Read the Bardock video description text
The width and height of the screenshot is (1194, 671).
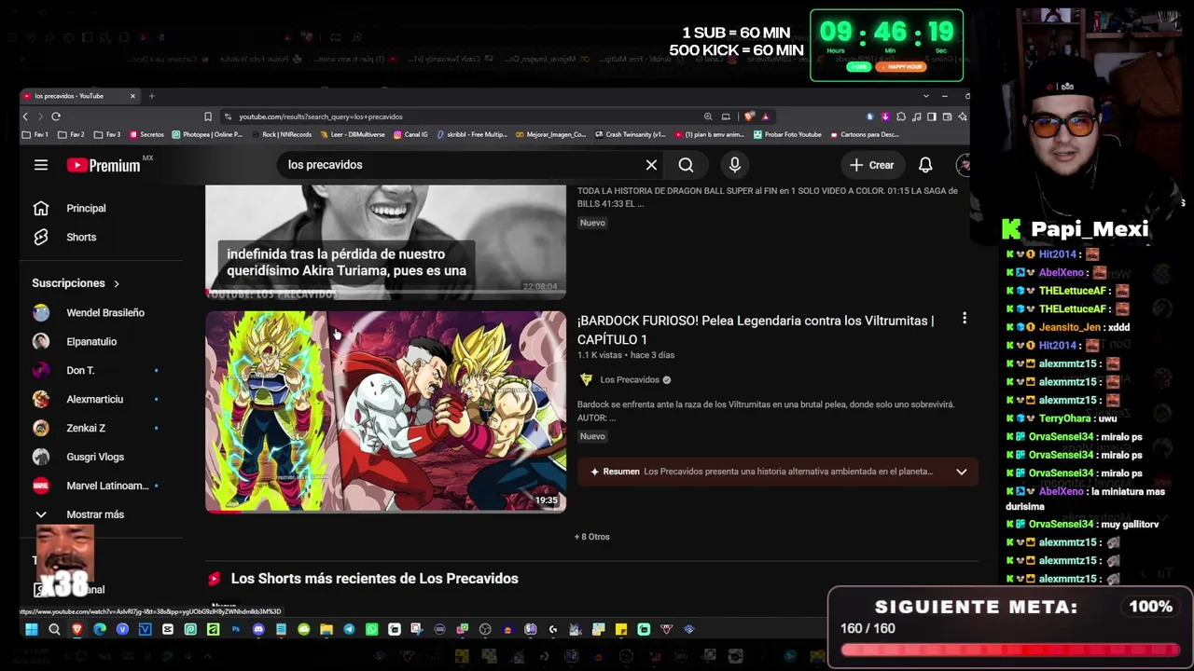point(766,411)
